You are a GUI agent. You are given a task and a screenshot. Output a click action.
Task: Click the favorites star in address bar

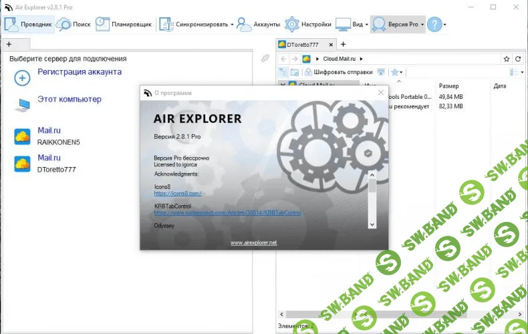(507, 59)
